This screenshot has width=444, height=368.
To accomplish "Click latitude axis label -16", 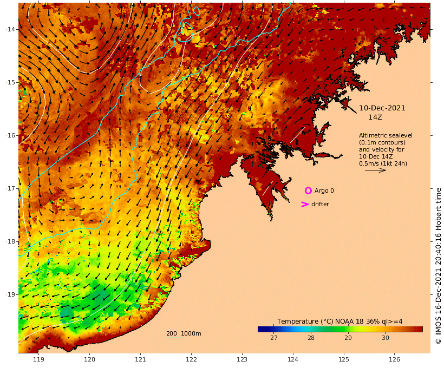I will (10, 135).
